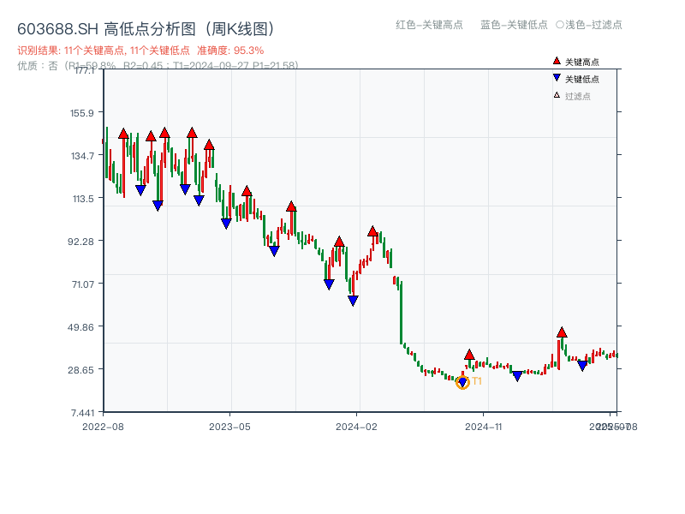Click the red triangle just right of the T1 marker
The width and height of the screenshot is (685, 514).
pyautogui.click(x=469, y=354)
